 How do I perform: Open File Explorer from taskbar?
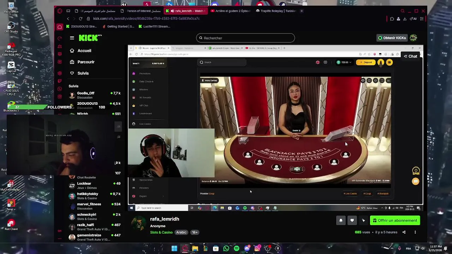[x=195, y=248]
